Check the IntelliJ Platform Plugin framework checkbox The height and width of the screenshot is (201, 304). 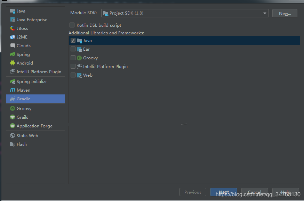[x=73, y=66]
